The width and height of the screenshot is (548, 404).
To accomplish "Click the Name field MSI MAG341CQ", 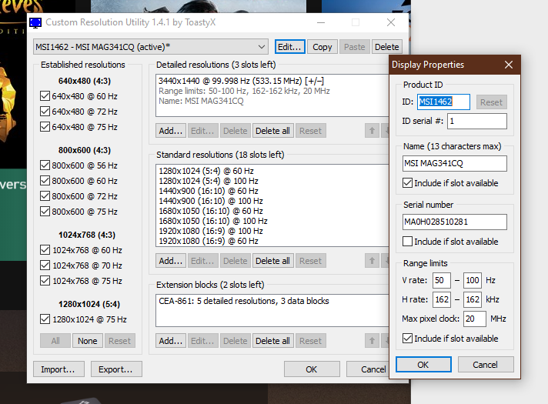I will [454, 163].
